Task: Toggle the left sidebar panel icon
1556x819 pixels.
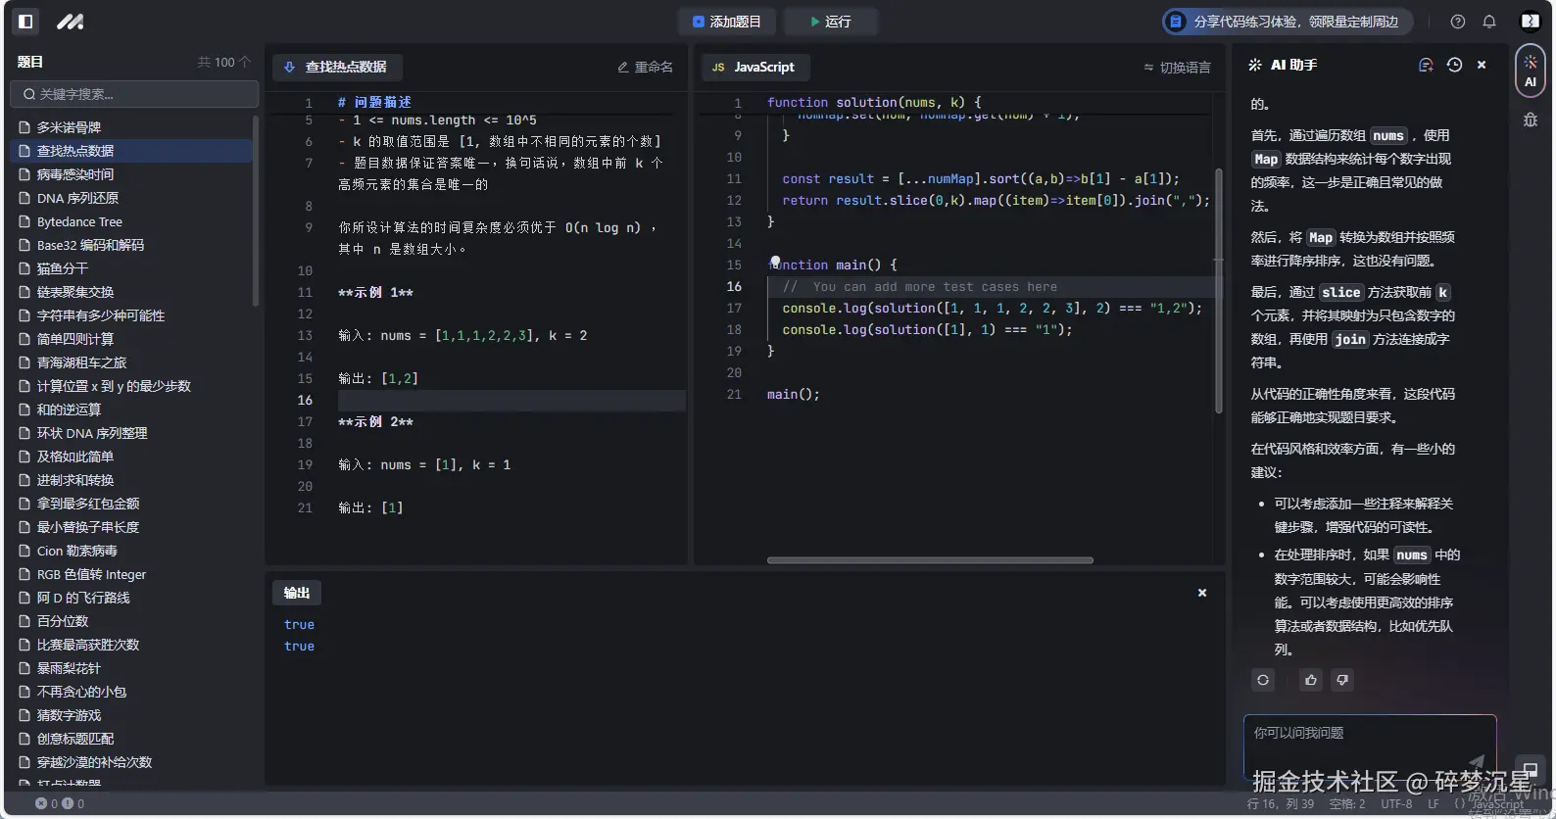Action: click(x=26, y=21)
